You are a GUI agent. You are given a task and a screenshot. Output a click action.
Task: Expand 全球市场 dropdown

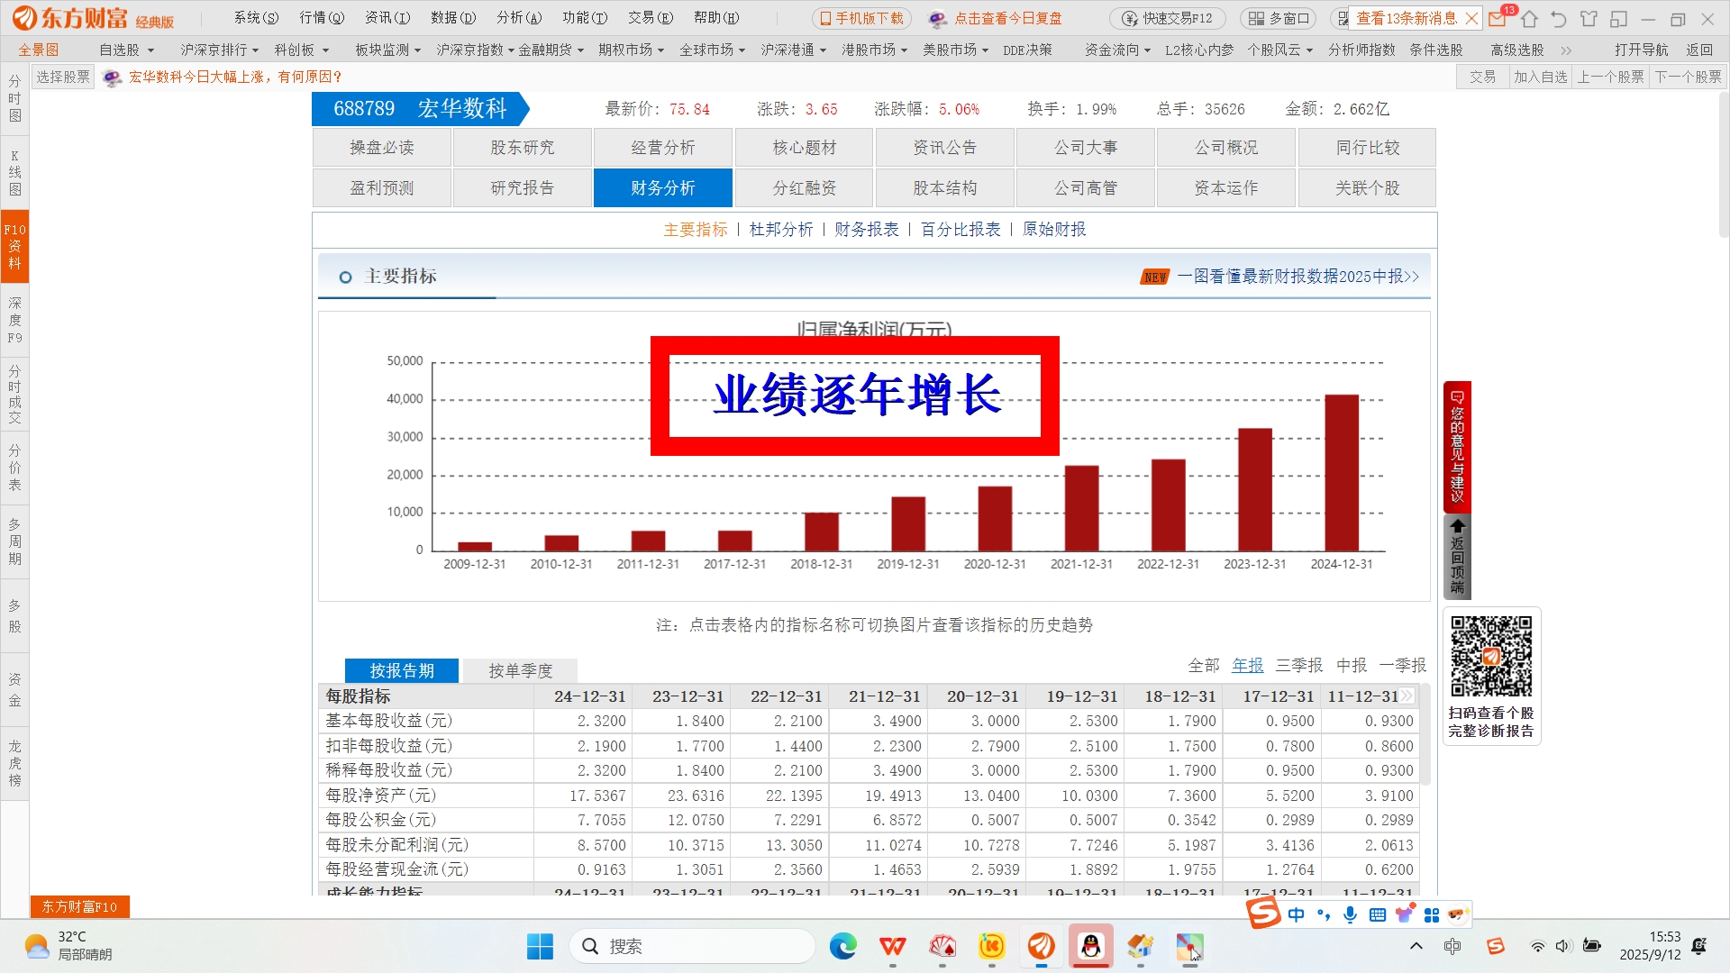(712, 50)
